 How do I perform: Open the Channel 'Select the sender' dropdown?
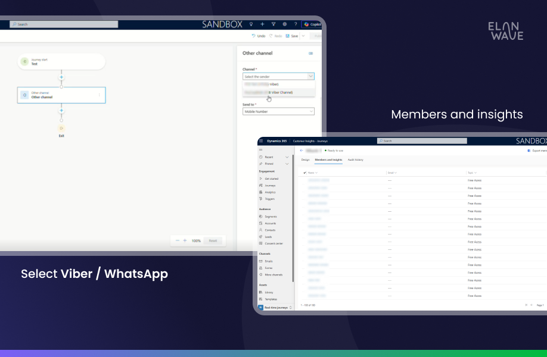(278, 76)
